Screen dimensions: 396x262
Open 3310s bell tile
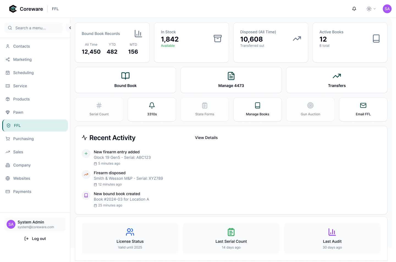pos(152,109)
